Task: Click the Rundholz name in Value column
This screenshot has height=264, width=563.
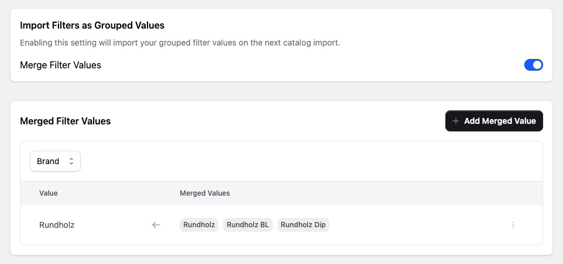Action: tap(57, 225)
